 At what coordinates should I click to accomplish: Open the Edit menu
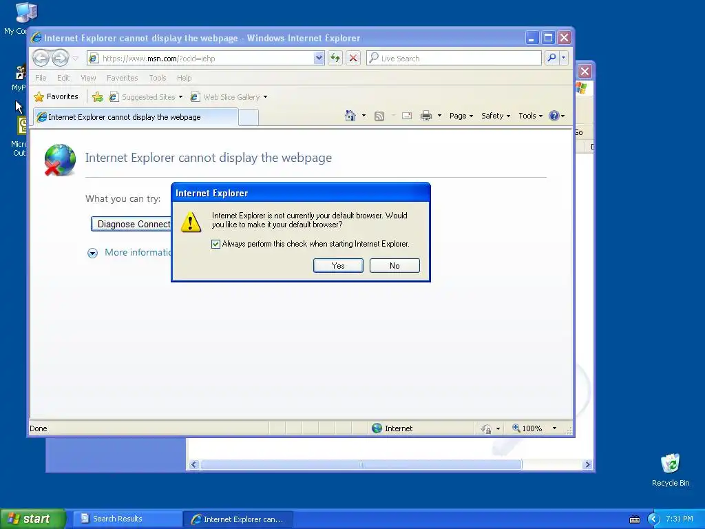click(63, 78)
